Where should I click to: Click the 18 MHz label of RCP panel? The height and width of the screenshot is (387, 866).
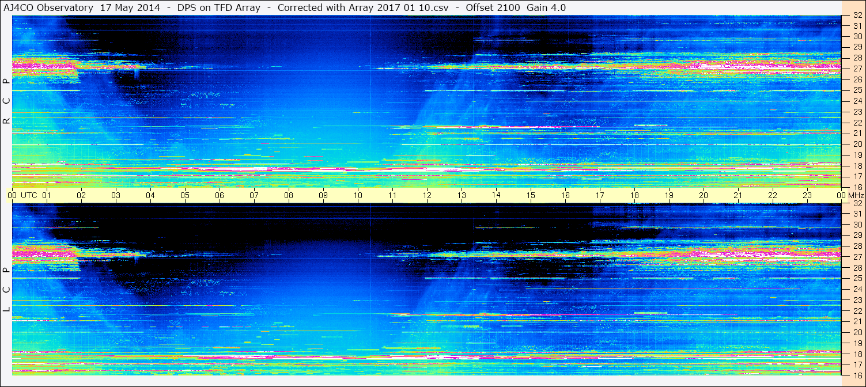pyautogui.click(x=857, y=166)
